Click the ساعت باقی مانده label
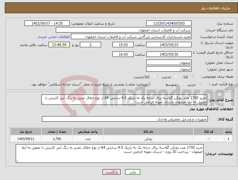Viewport: 238px width, 180px height. click(x=34, y=45)
